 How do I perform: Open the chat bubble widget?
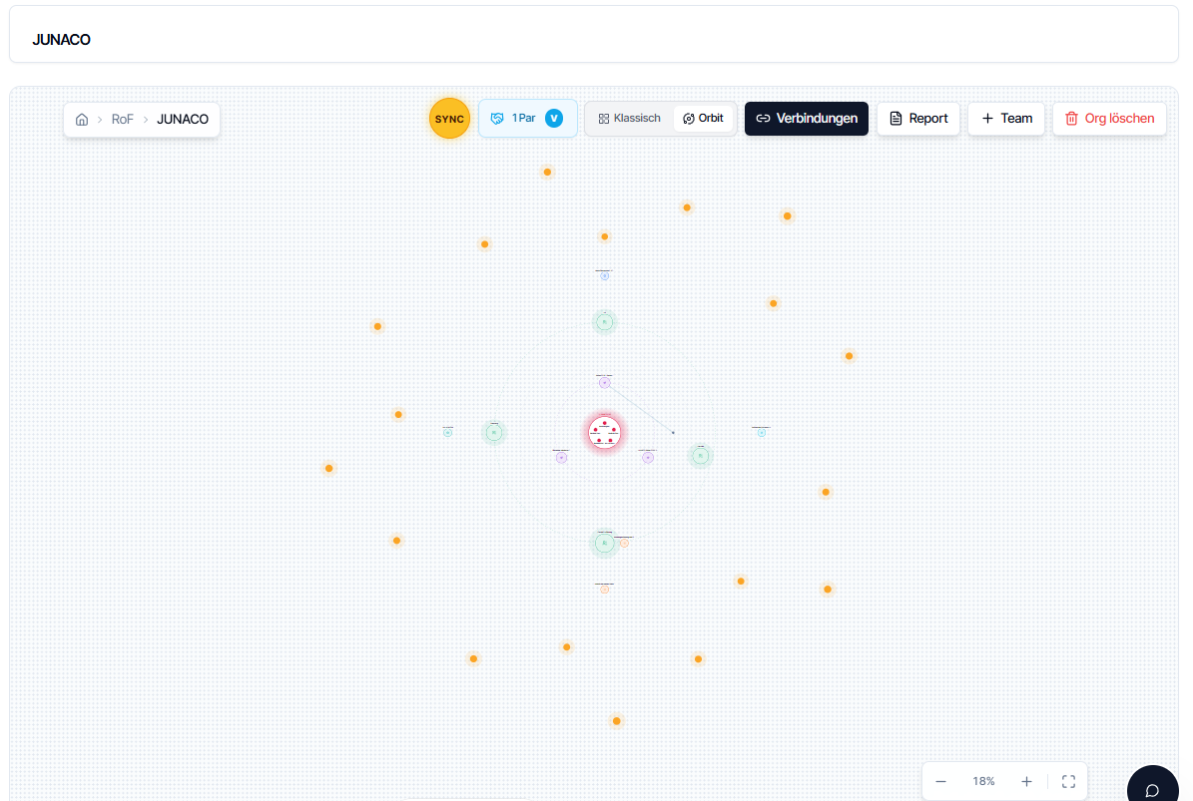pyautogui.click(x=1153, y=789)
